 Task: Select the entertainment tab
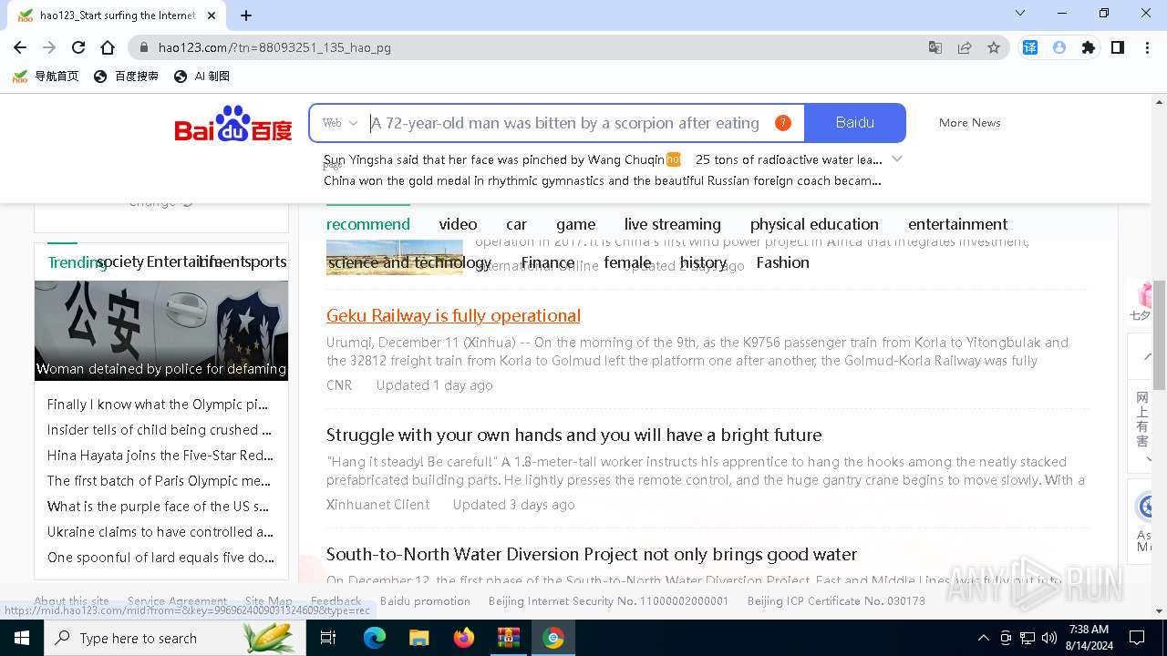pyautogui.click(x=958, y=224)
